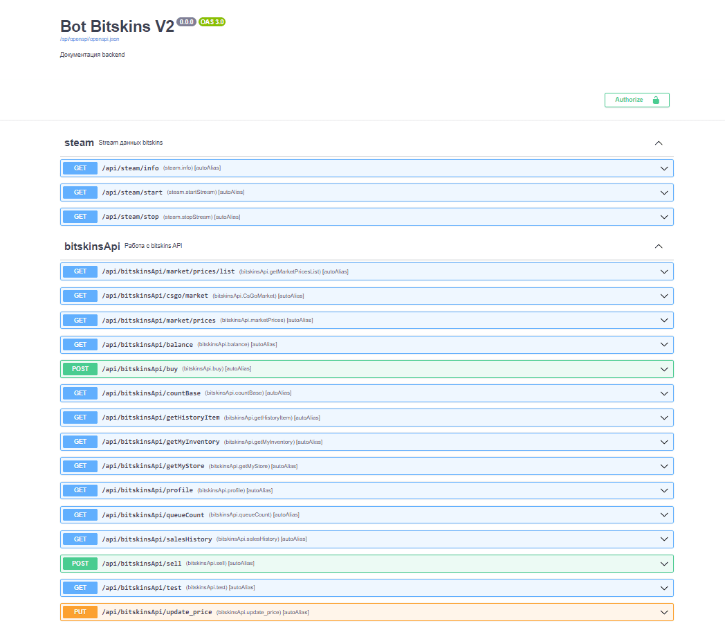Viewport: 725px width, 628px height.
Task: Select the bitskinsApi tag heading
Action: click(92, 246)
